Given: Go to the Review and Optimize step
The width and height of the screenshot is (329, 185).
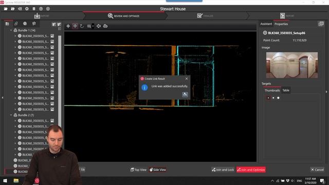Looking at the screenshot, I should tap(124, 16).
